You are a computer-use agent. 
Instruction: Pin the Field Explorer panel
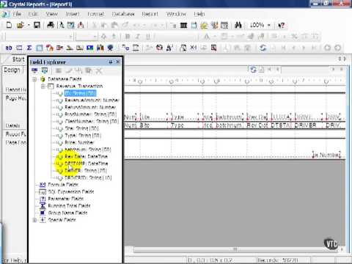pos(111,62)
